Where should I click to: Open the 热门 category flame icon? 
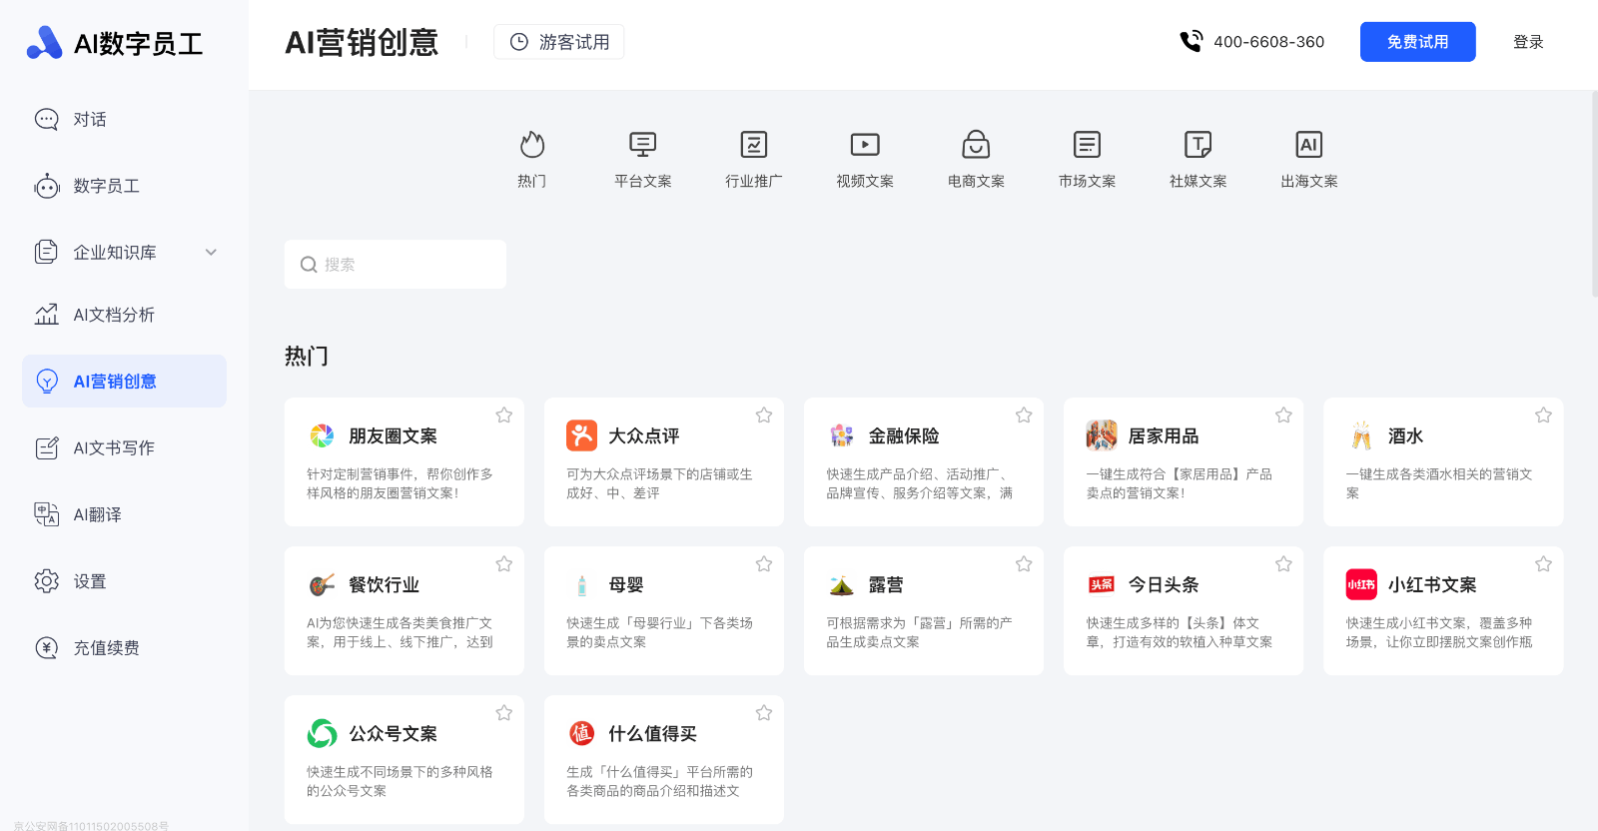[x=532, y=145]
